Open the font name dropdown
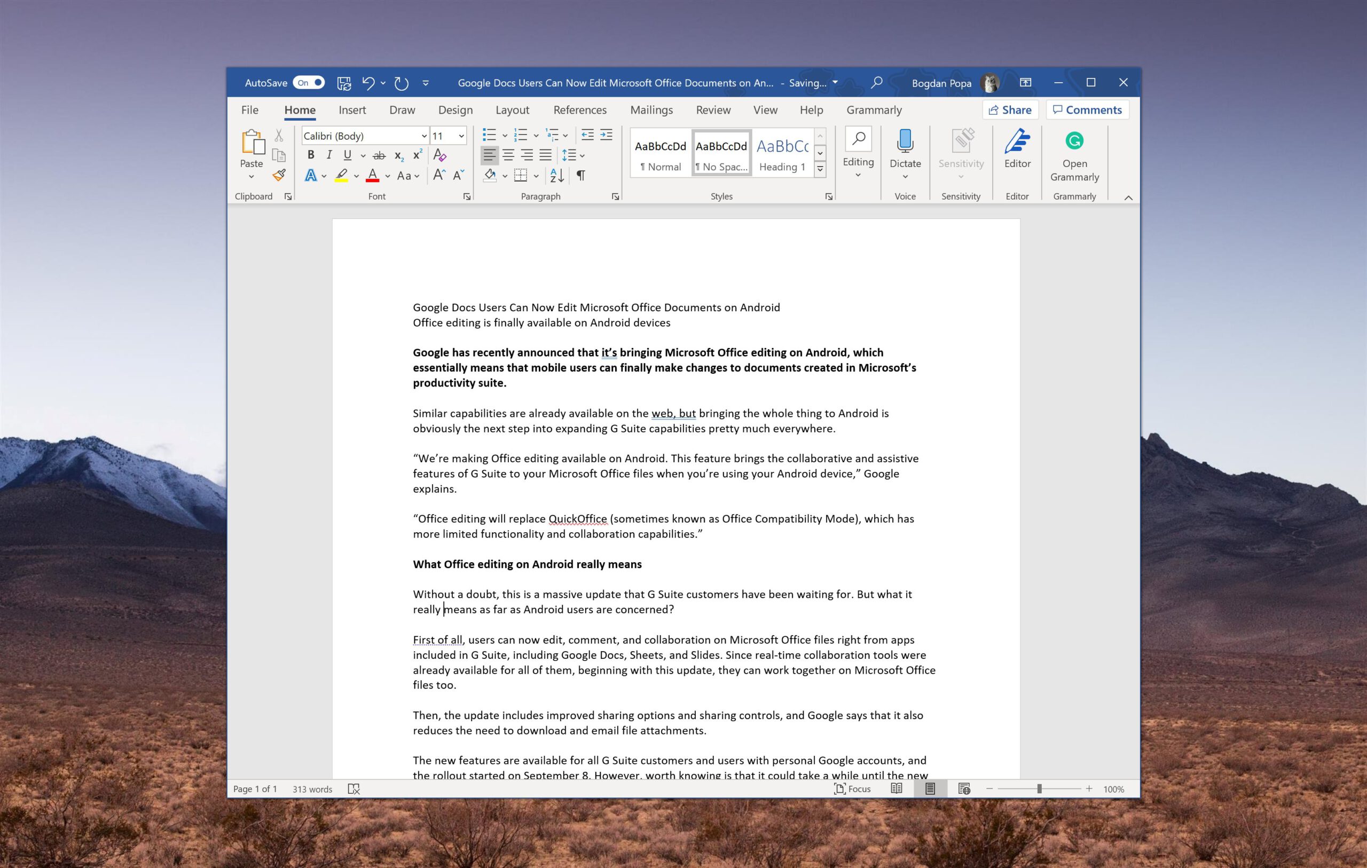The width and height of the screenshot is (1367, 868). tap(424, 136)
